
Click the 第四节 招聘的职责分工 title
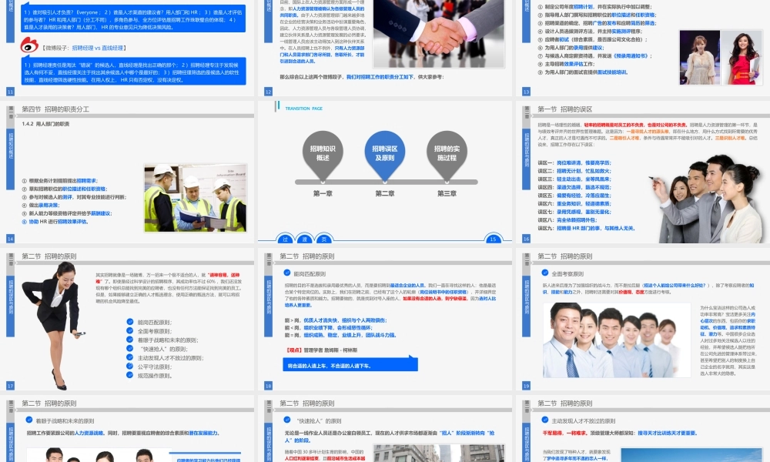(x=55, y=109)
